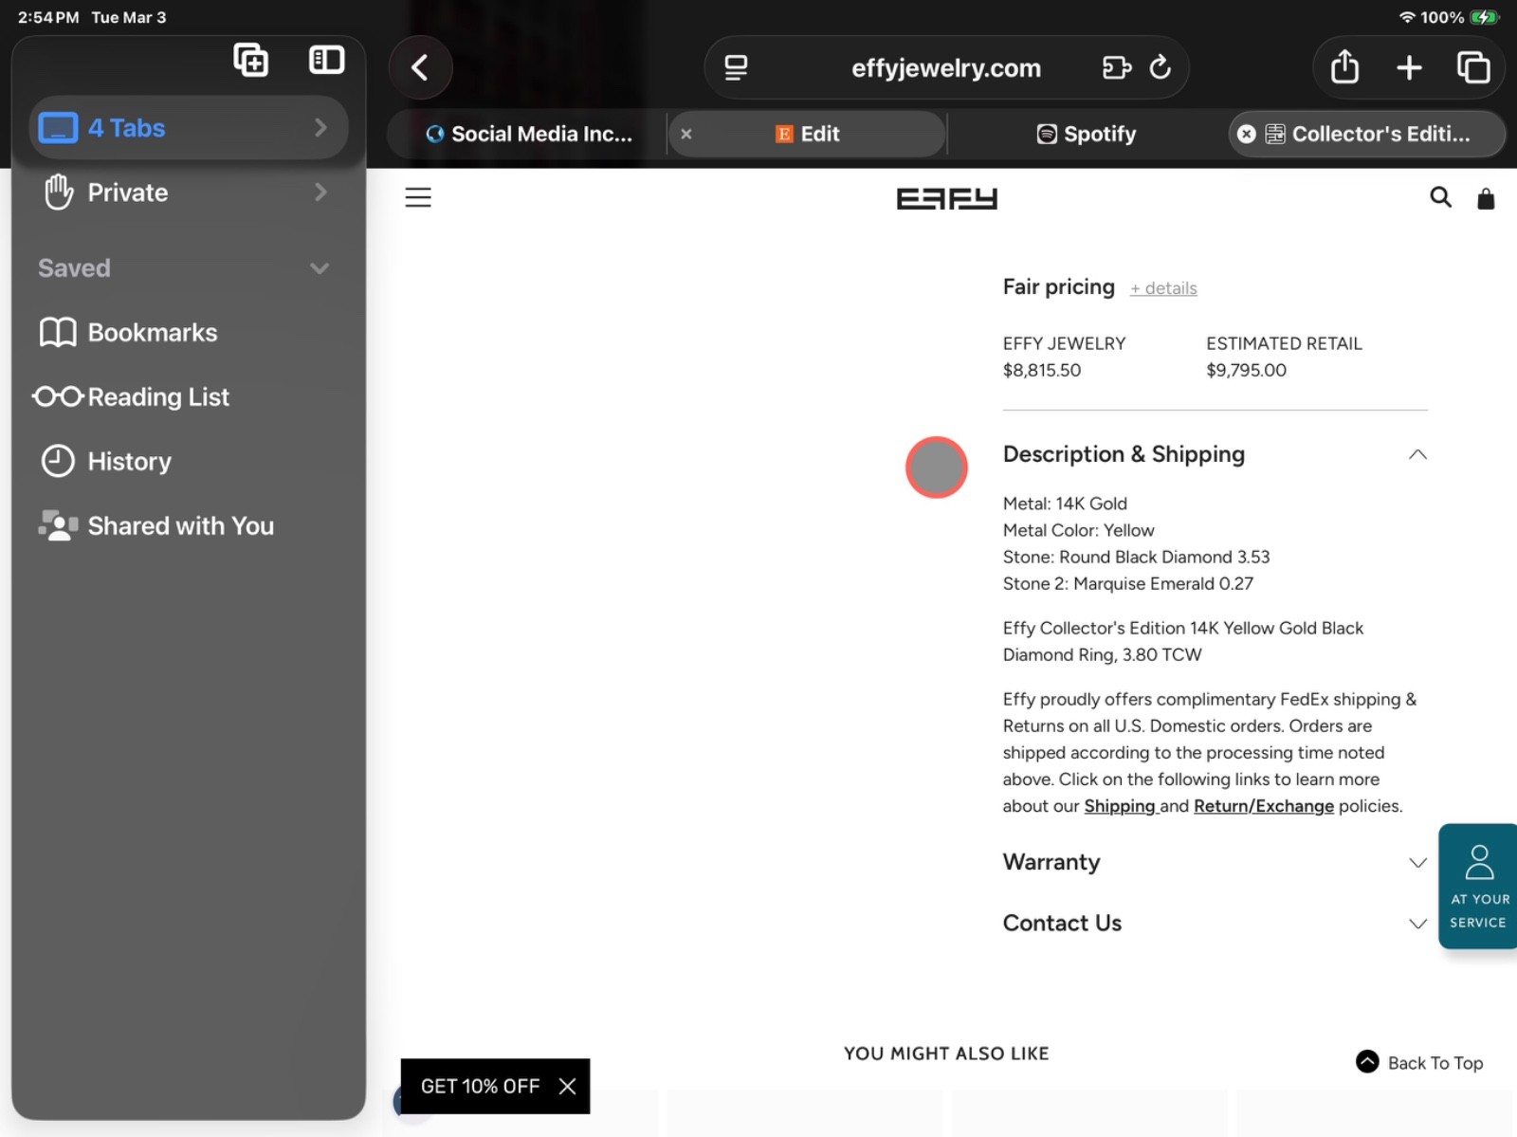Screen dimensions: 1517x1137
Task: Switch to the Edit tab
Action: [808, 134]
